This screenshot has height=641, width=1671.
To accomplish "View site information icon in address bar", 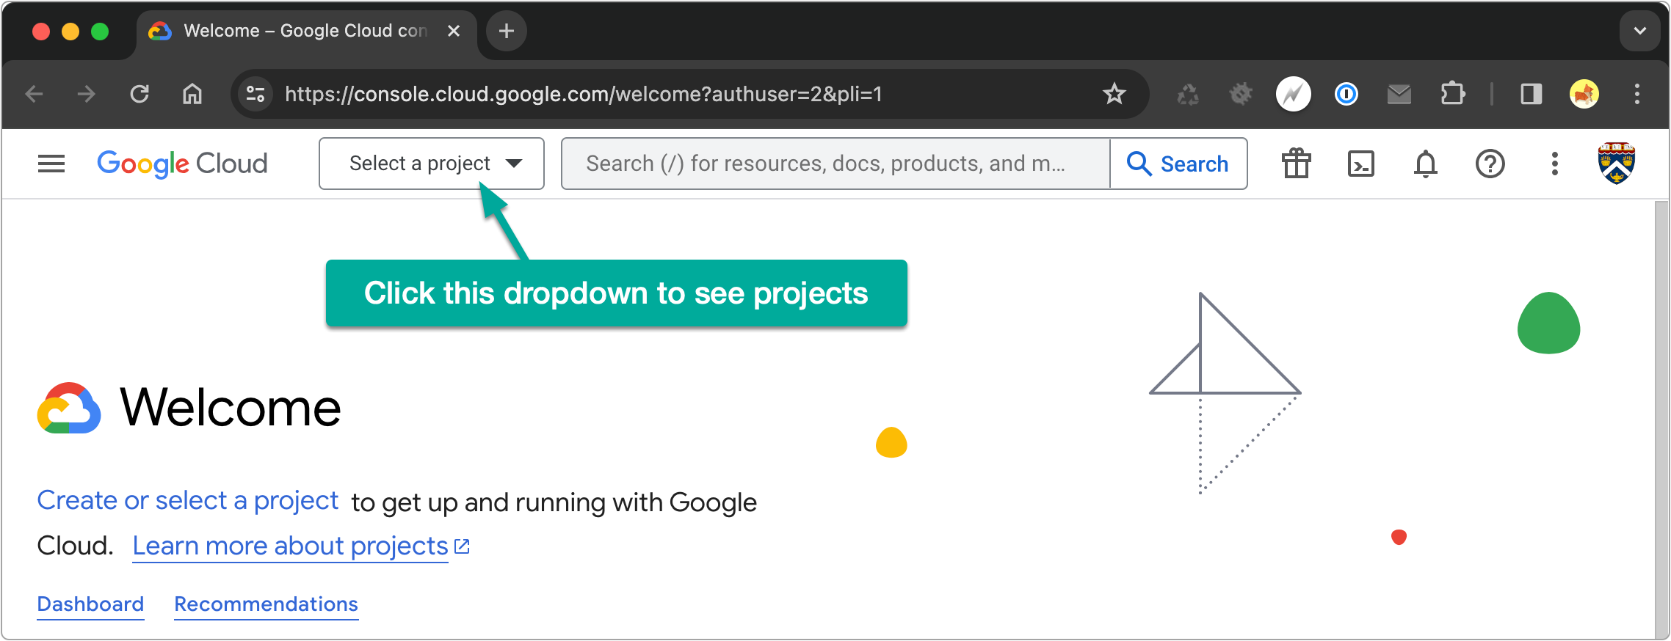I will click(255, 94).
